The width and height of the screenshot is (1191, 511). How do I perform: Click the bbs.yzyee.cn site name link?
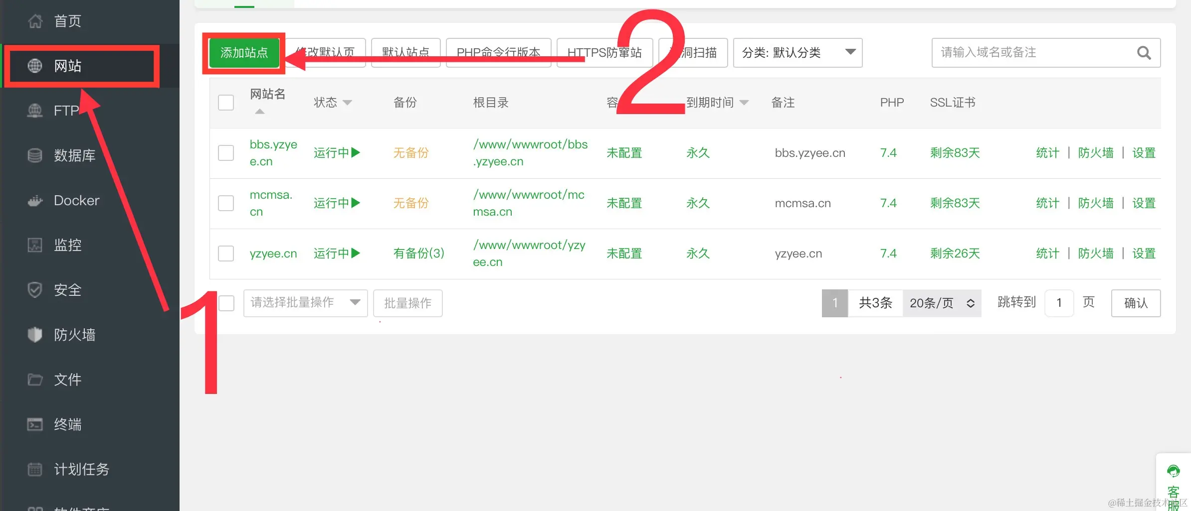[273, 153]
